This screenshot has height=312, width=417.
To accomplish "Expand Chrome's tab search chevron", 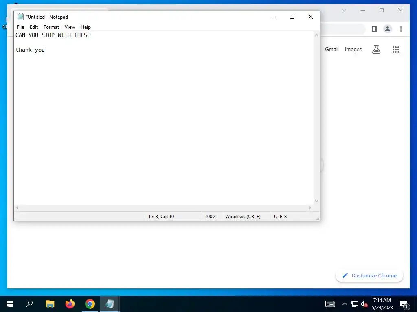I will pos(344,10).
